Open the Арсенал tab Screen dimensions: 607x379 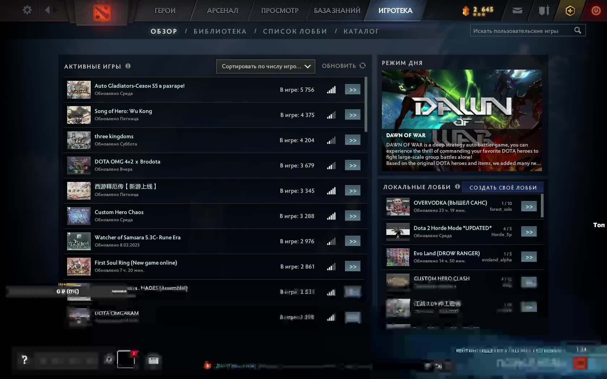(222, 10)
